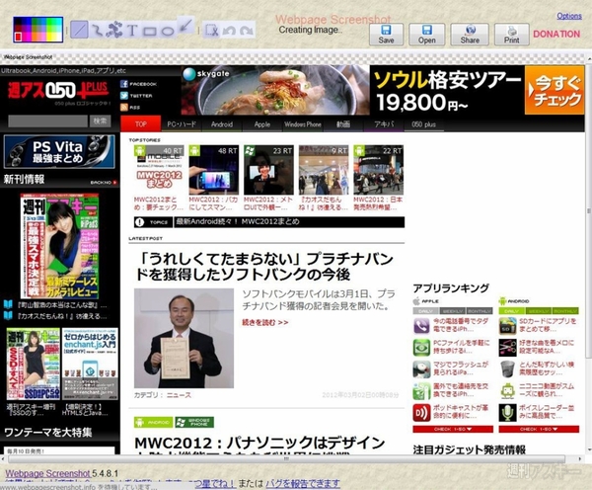
Task: Click the WINDOWS PHONE tag icon
Action: (194, 422)
